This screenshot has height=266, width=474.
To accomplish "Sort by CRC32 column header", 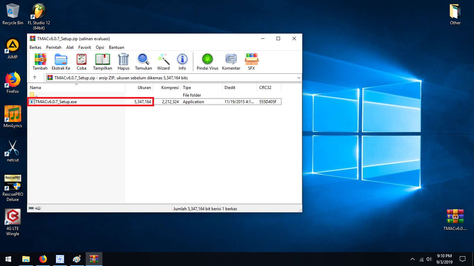I will tap(269, 88).
